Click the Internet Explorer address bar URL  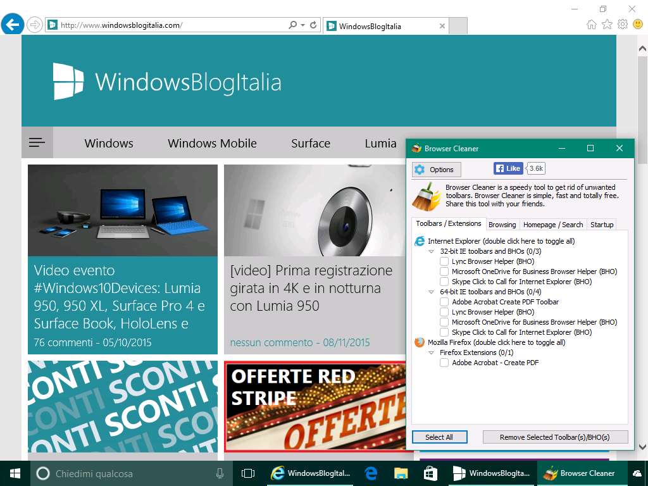point(121,25)
